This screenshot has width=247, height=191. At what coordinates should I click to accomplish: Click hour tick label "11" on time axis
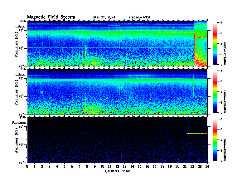pyautogui.click(x=110, y=166)
